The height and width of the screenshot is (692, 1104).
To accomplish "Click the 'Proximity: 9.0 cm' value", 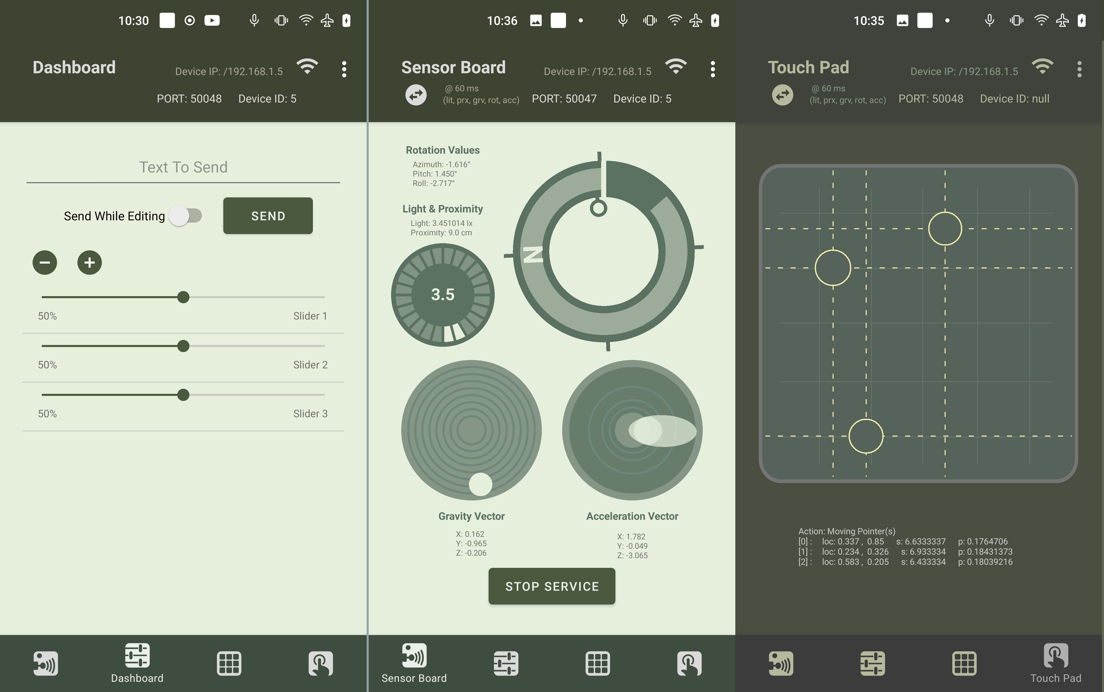I will 441,233.
